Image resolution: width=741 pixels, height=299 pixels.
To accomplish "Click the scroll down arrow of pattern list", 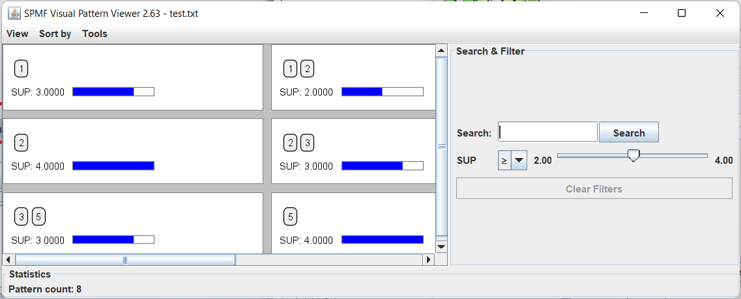I will point(441,246).
